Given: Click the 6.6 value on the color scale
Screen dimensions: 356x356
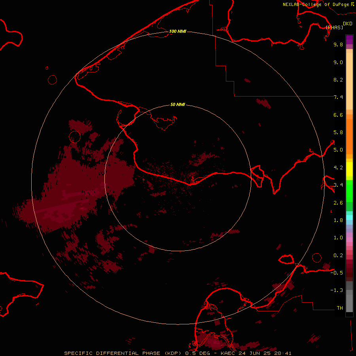Looking at the screenshot, I should [x=338, y=115].
